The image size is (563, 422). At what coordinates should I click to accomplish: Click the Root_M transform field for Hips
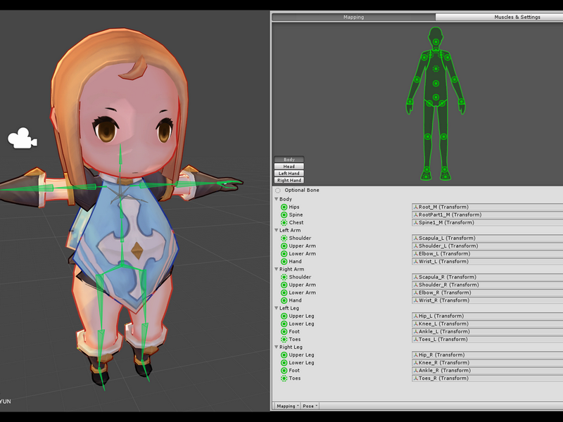click(487, 207)
